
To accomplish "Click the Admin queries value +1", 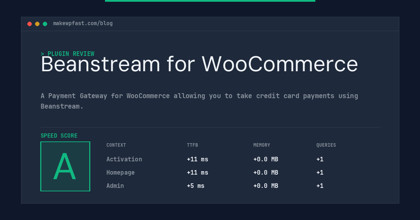I will 320,186.
